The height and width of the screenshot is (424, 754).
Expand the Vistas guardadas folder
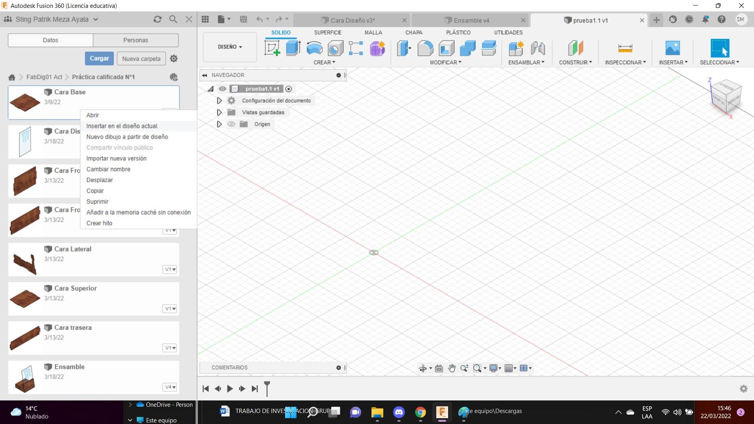coord(219,112)
